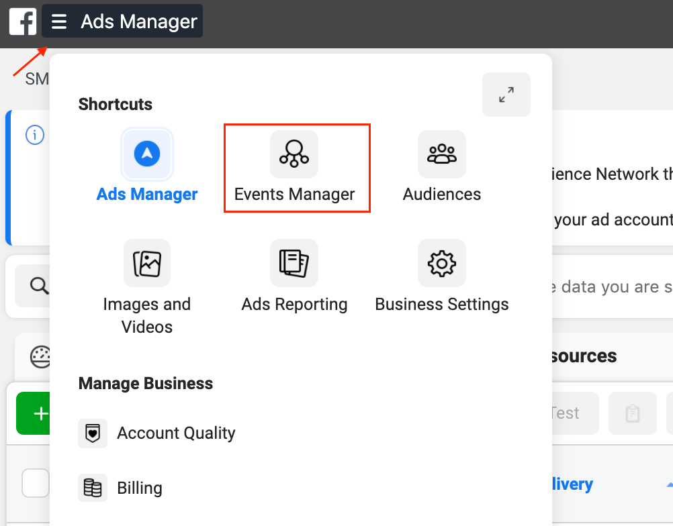The height and width of the screenshot is (526, 673).
Task: Click the Business Settings label text
Action: (442, 305)
